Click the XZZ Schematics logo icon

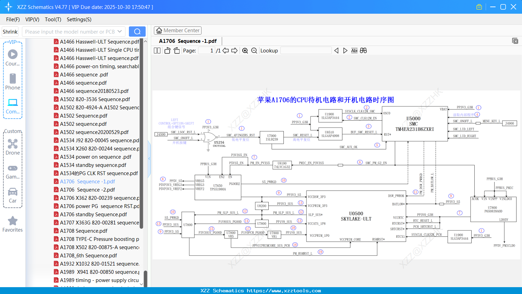8,7
